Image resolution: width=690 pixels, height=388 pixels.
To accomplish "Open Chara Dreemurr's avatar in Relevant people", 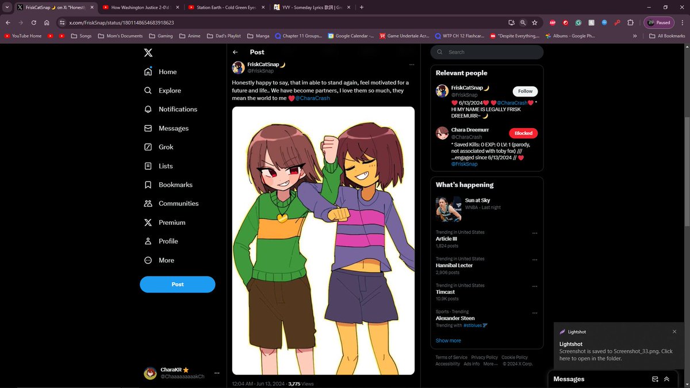I will [442, 133].
